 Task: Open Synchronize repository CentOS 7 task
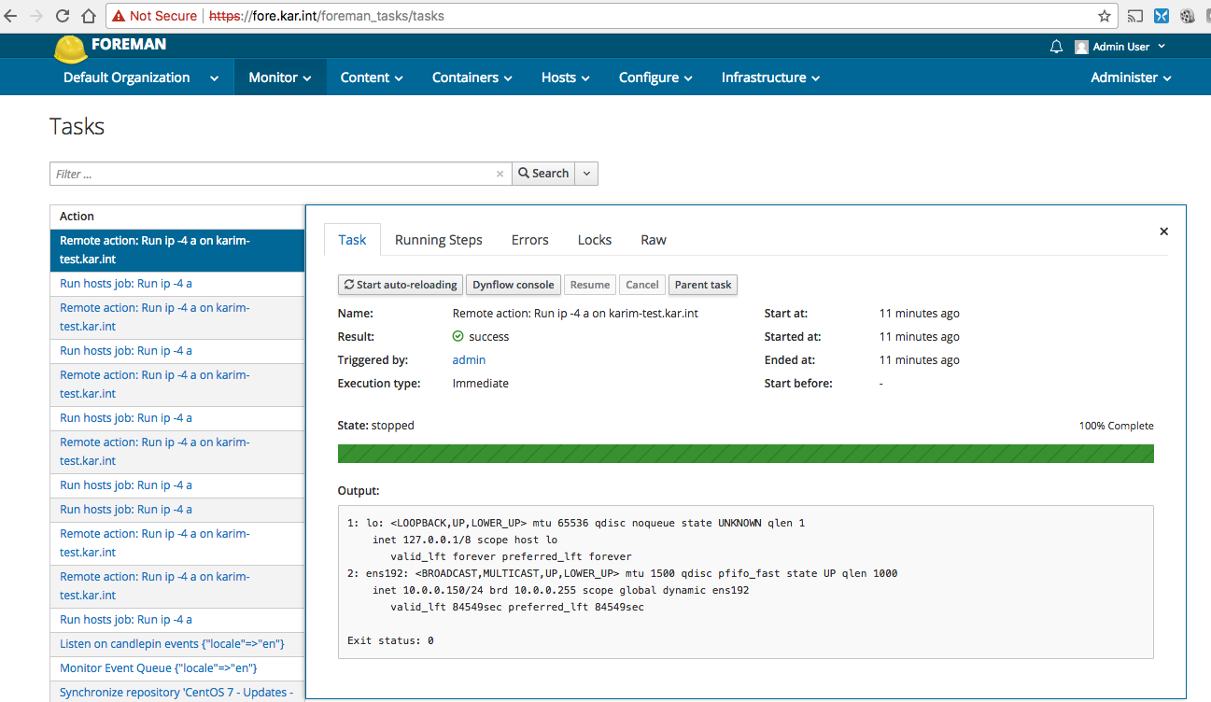(x=176, y=693)
